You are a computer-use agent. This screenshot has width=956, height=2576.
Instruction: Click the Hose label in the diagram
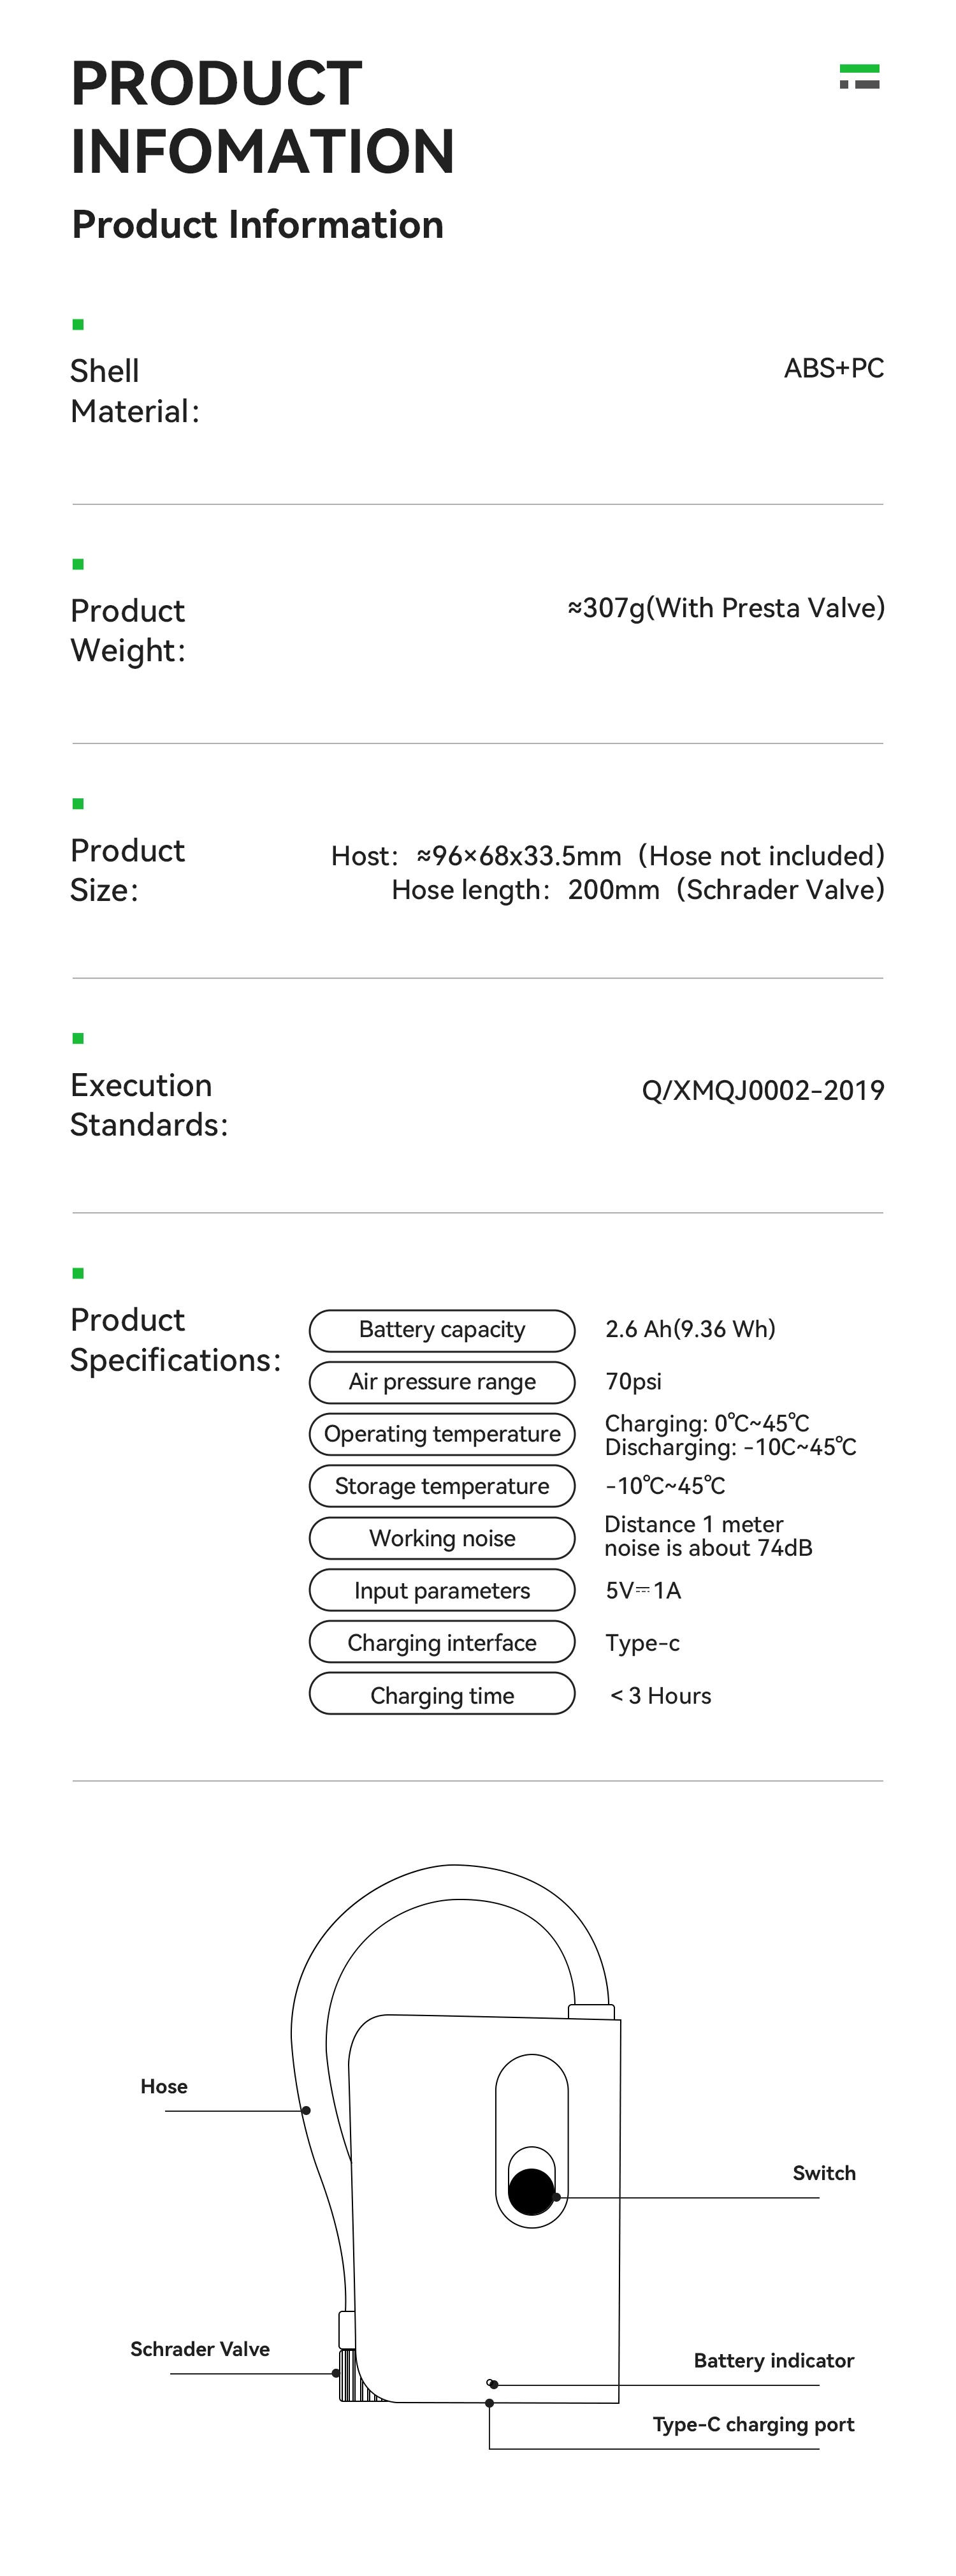point(164,2086)
